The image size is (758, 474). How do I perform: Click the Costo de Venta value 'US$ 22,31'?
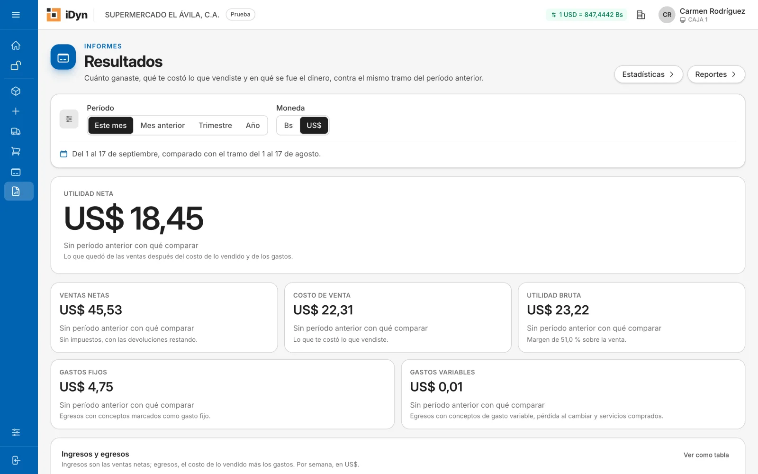click(323, 310)
